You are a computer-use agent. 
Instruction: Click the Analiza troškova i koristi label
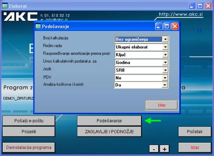63,84
